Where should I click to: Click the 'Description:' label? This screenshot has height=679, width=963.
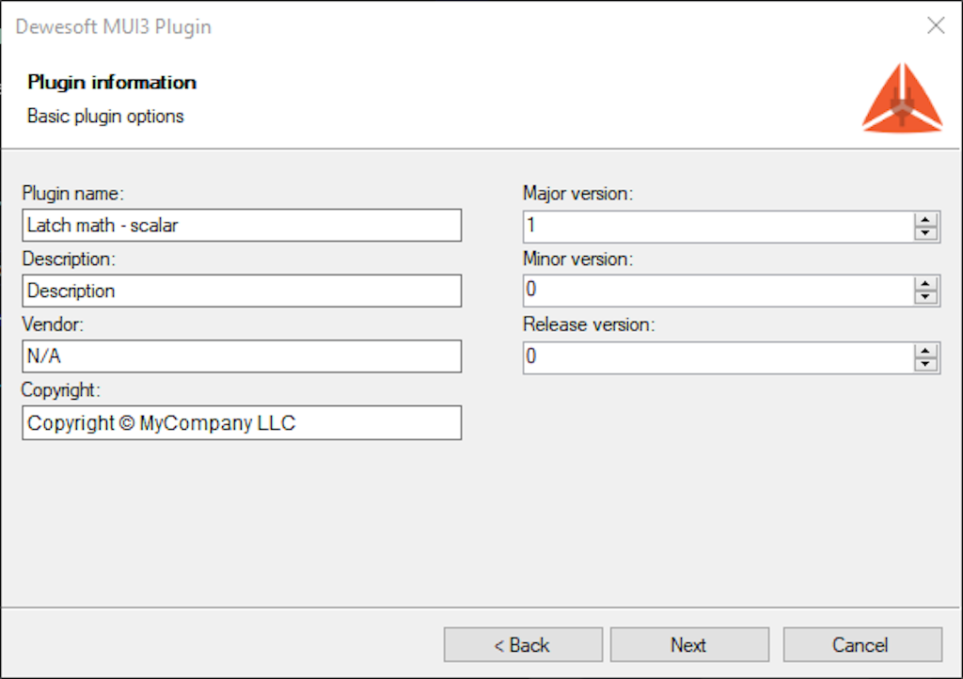pos(68,259)
